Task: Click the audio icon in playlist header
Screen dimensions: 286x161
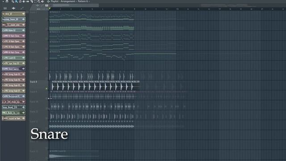Action: point(38,5)
